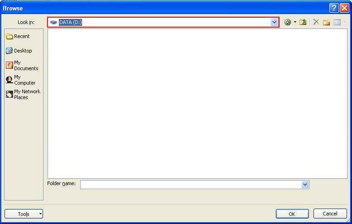Image resolution: width=352 pixels, height=224 pixels.
Task: Create a new folder with toolbar icon
Action: tap(326, 22)
